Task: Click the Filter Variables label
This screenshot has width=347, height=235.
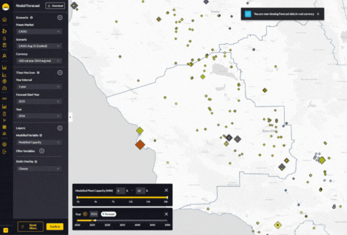Action: point(26,151)
